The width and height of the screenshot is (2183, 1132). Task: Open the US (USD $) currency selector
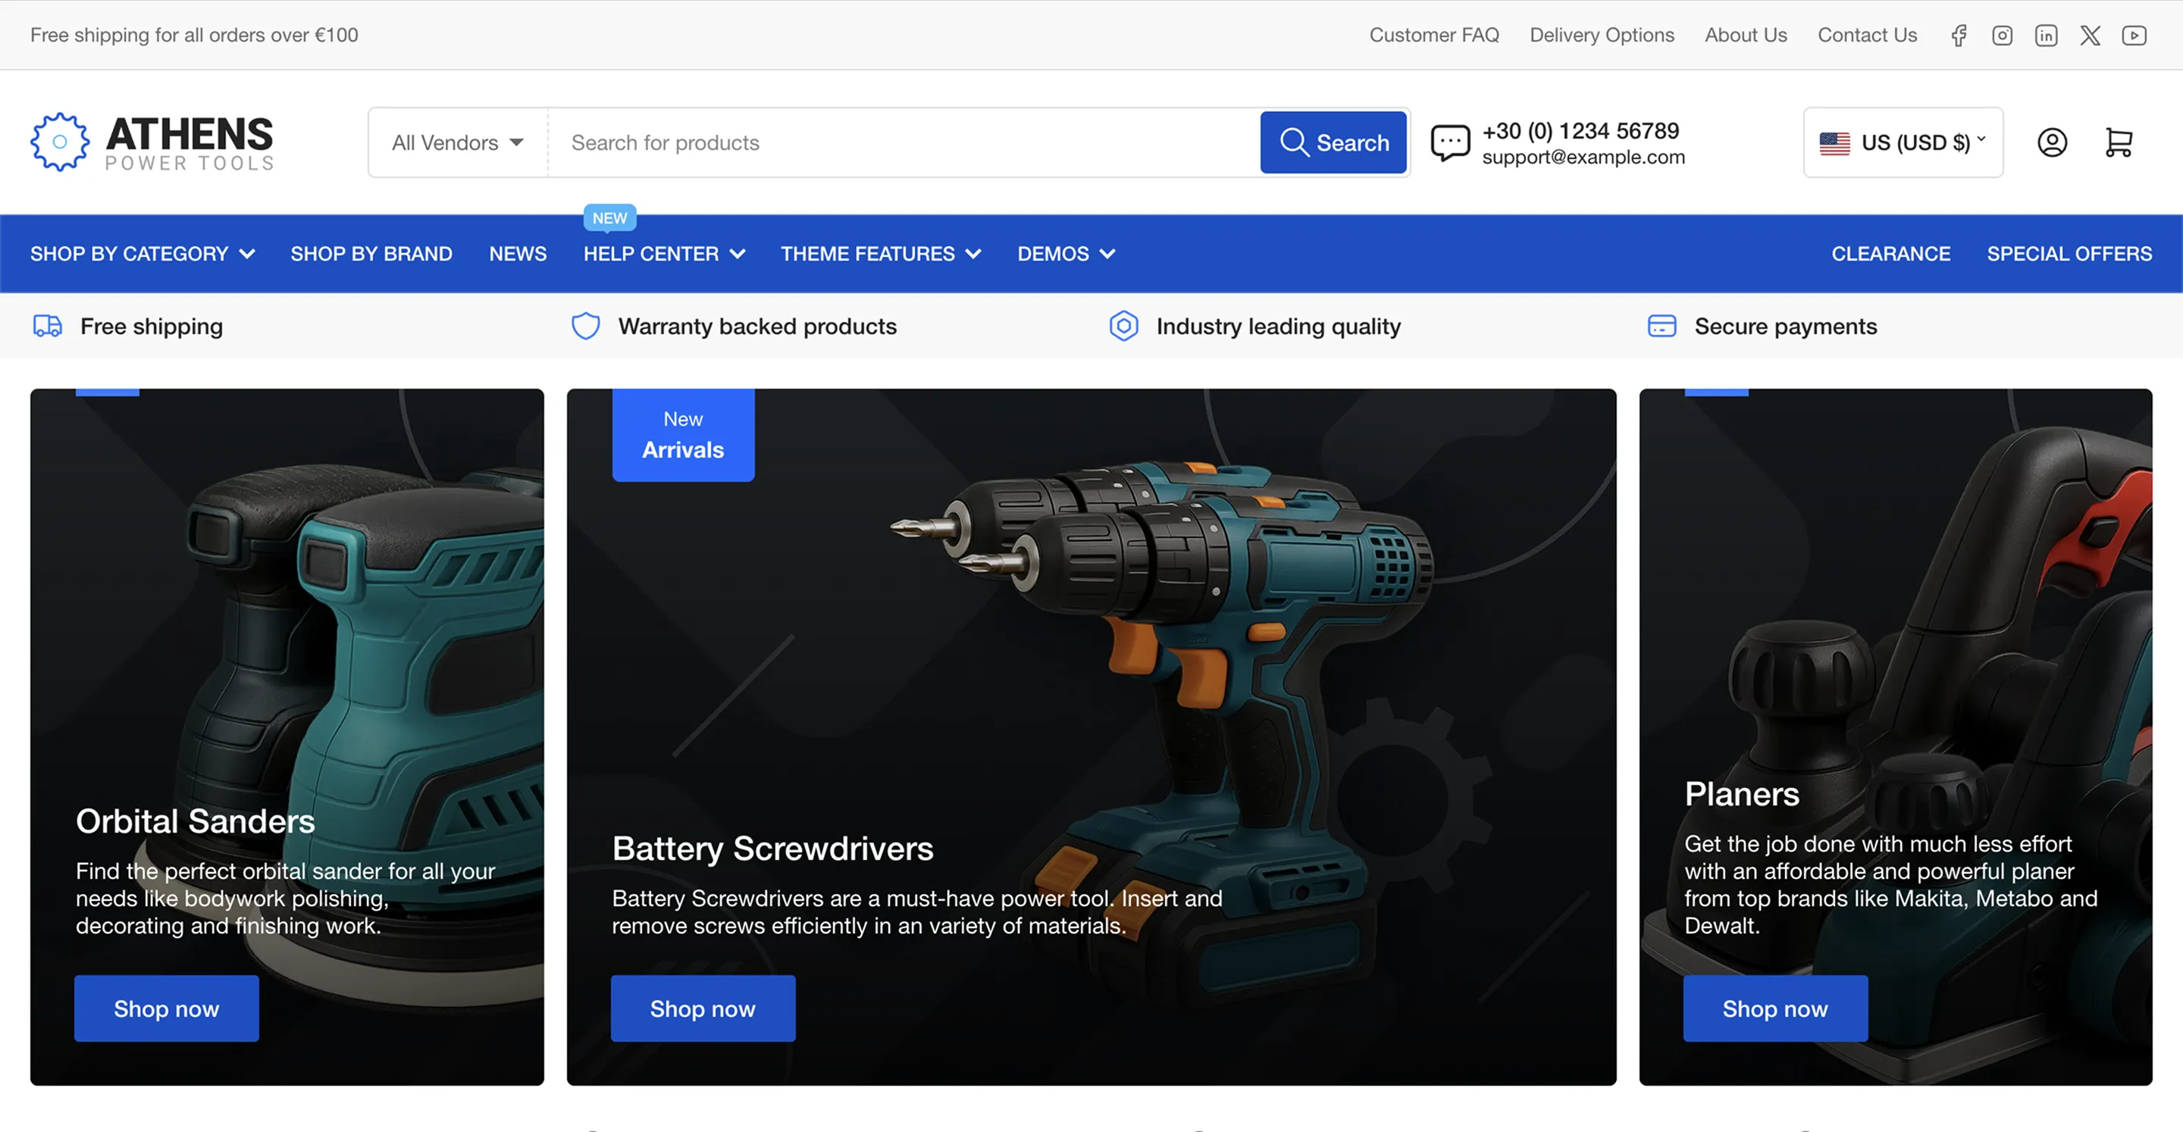click(1903, 142)
